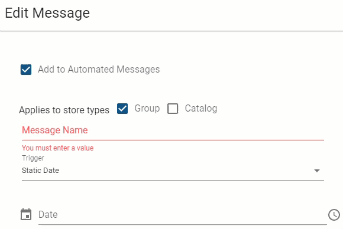The image size is (343, 229).
Task: Click the Catalog label text
Action: pyautogui.click(x=201, y=109)
